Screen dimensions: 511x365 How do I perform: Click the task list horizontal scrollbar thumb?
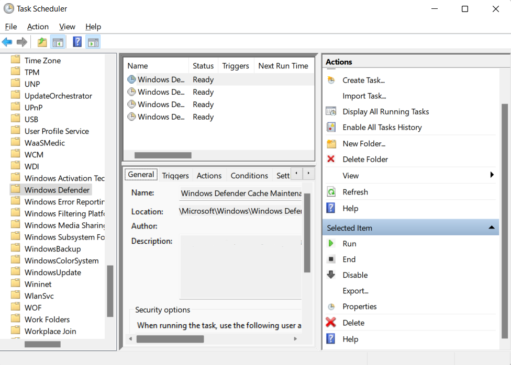click(x=163, y=155)
